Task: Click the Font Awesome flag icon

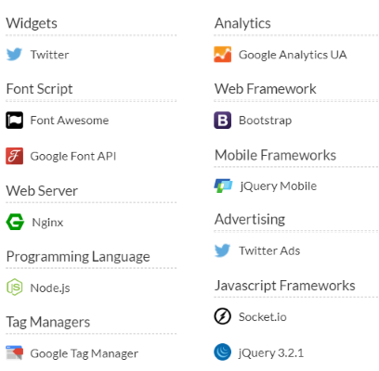Action: coord(14,120)
